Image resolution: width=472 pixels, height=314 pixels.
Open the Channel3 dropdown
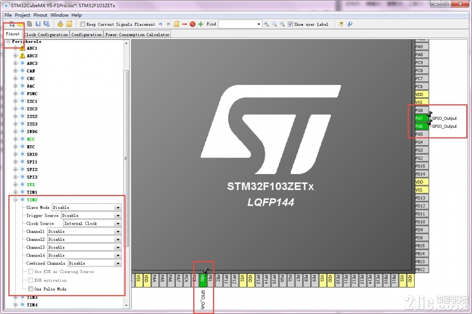84,247
